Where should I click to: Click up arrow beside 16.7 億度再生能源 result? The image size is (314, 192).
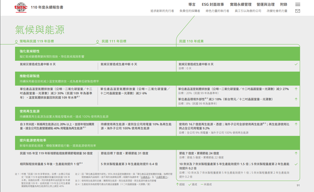click(296, 123)
